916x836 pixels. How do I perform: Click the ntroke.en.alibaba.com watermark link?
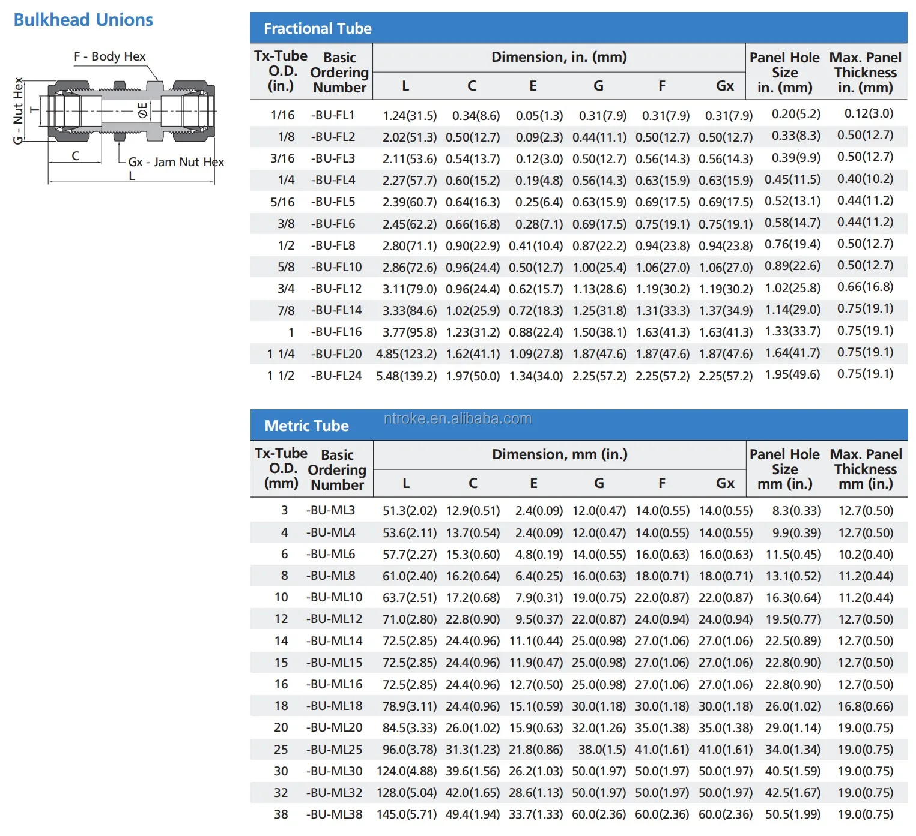pyautogui.click(x=457, y=418)
